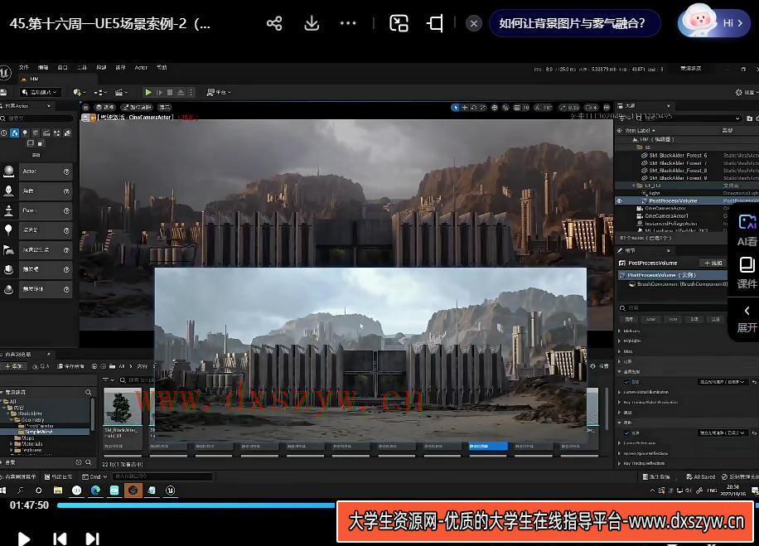Download the video with the download icon

[312, 23]
